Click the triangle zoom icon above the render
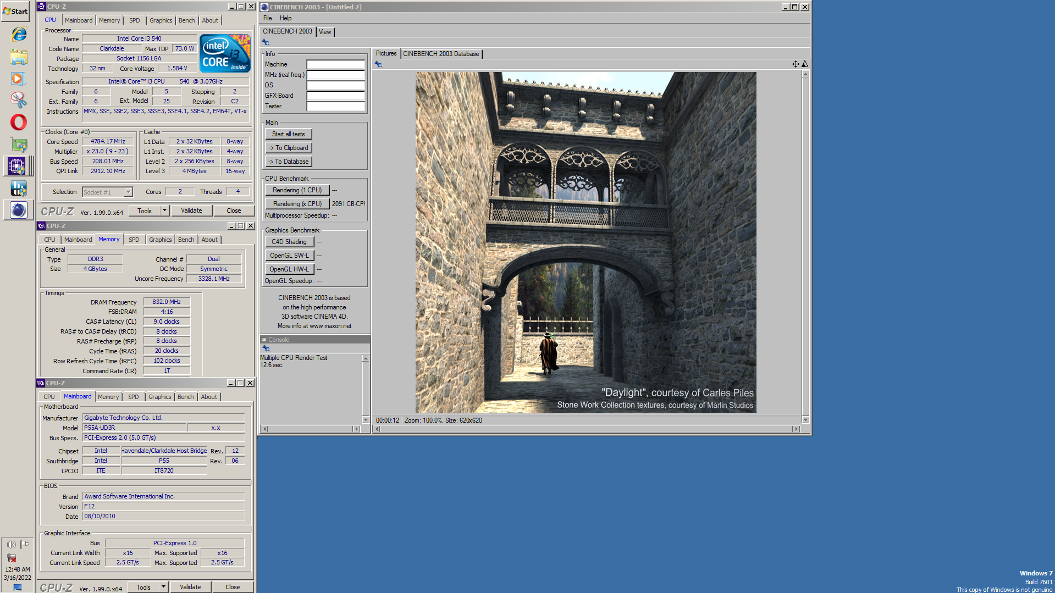 [x=805, y=64]
